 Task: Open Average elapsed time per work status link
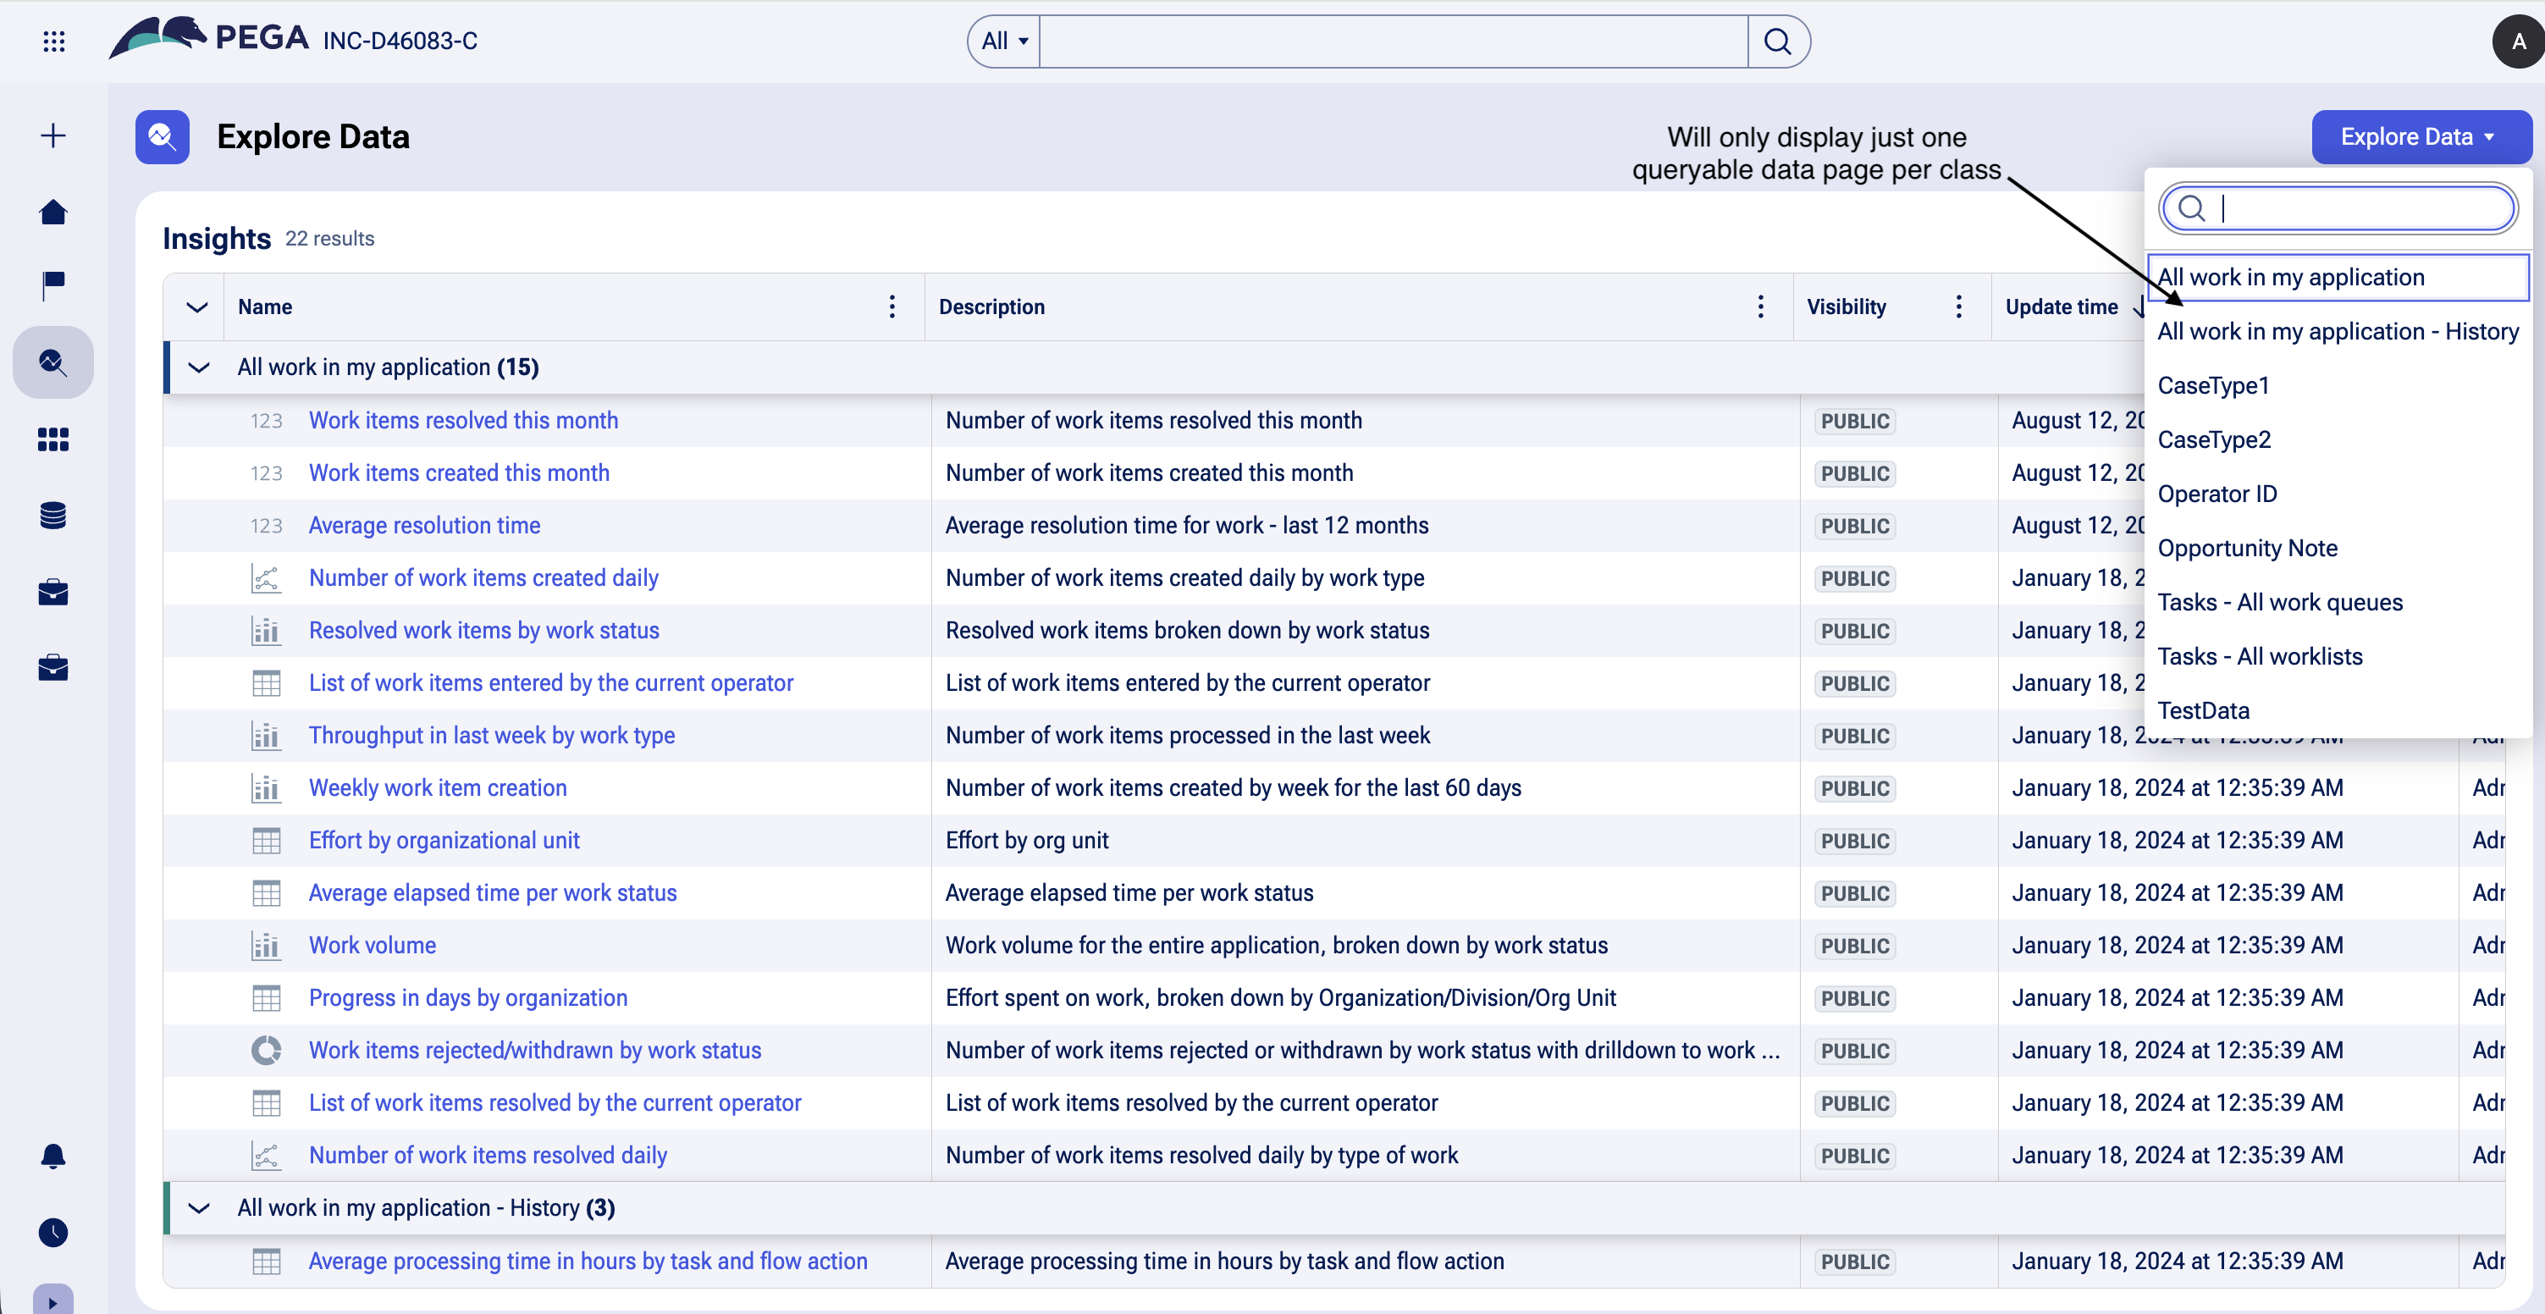493,893
